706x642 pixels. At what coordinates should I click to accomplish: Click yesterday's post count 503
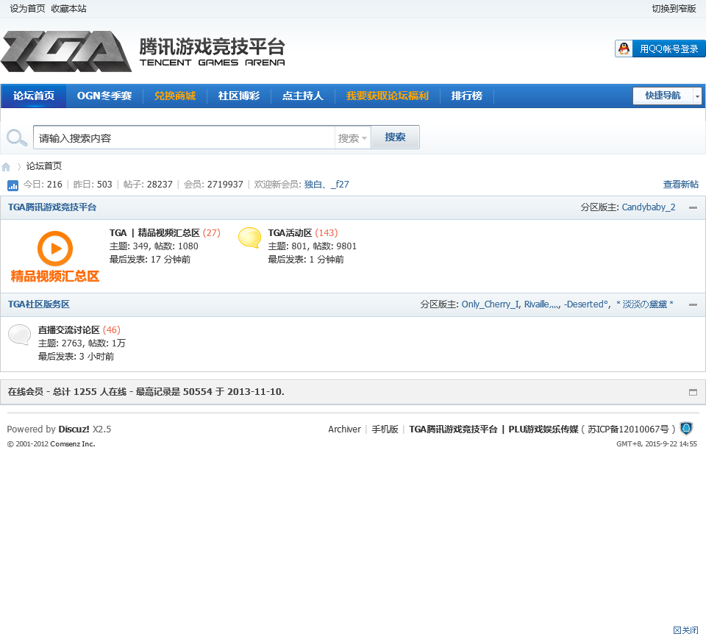click(x=104, y=185)
